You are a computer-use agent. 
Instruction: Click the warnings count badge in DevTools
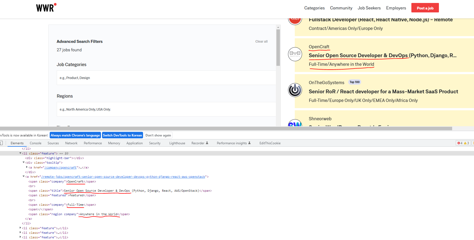(x=466, y=143)
